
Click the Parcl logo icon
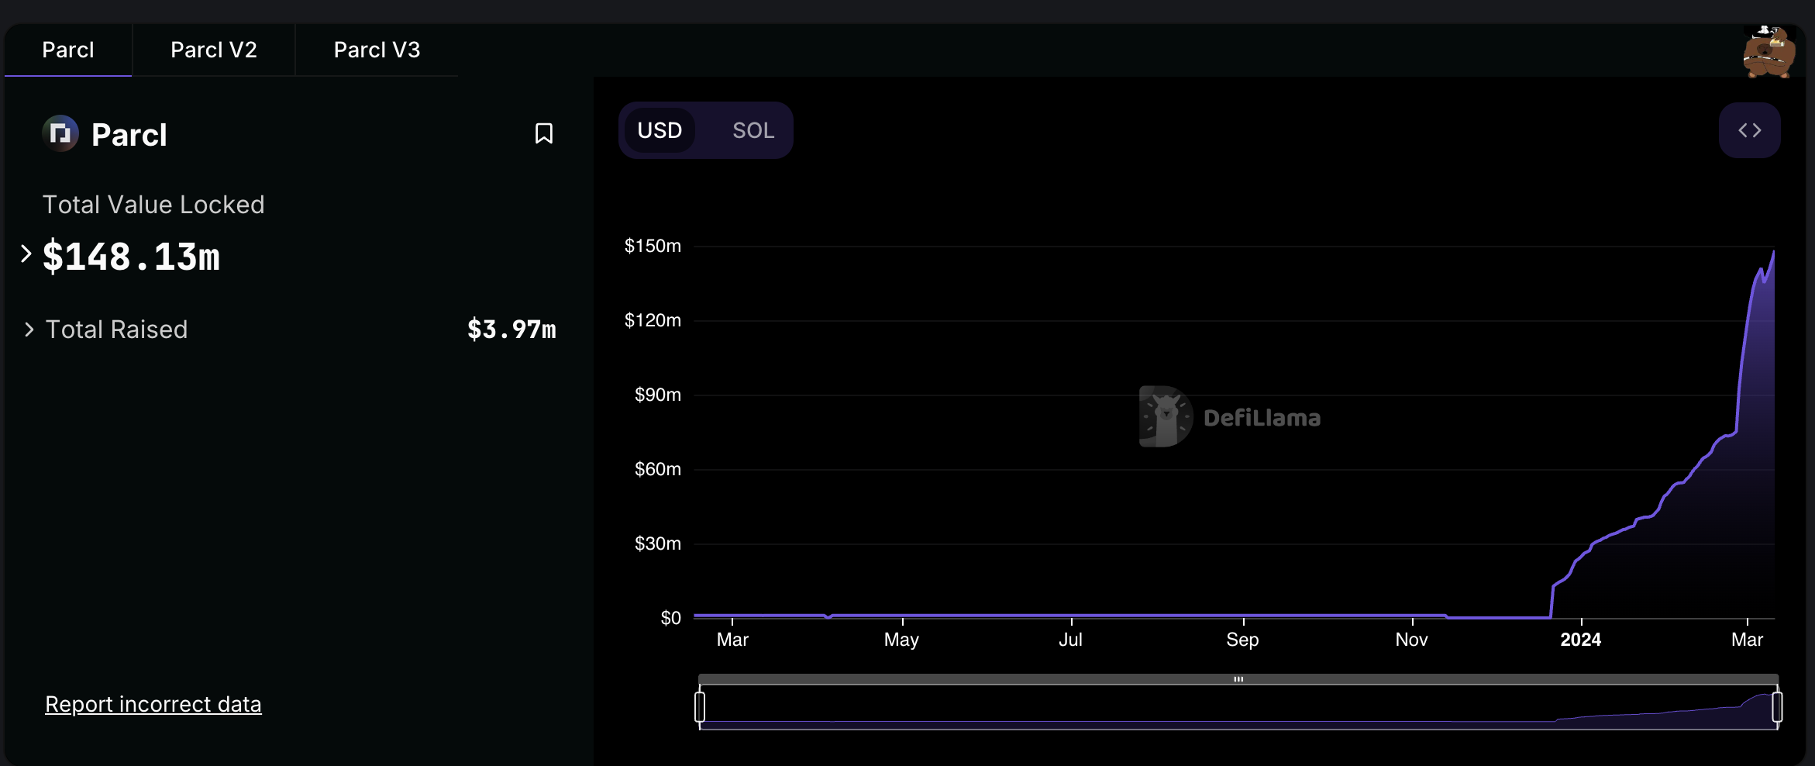(x=60, y=134)
